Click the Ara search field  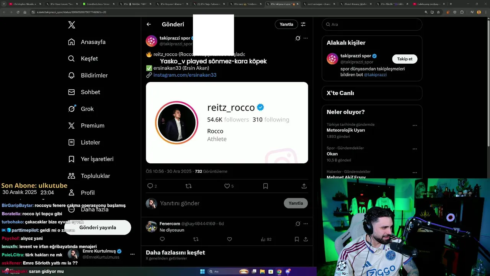tap(372, 24)
